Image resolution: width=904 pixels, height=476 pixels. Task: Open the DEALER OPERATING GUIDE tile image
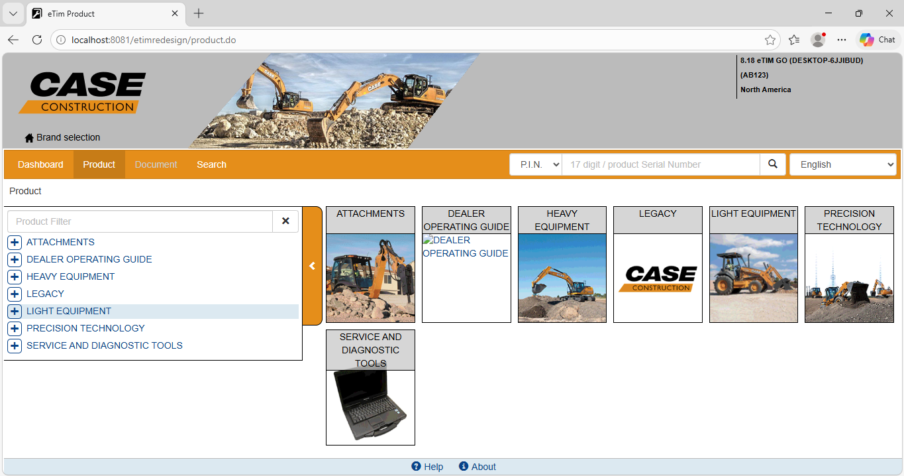pyautogui.click(x=466, y=278)
